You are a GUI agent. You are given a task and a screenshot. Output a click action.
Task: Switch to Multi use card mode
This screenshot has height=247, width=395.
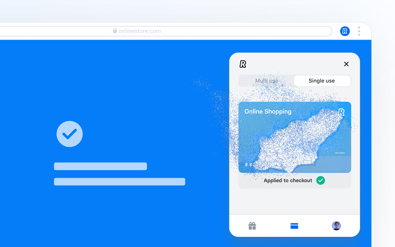click(x=267, y=81)
